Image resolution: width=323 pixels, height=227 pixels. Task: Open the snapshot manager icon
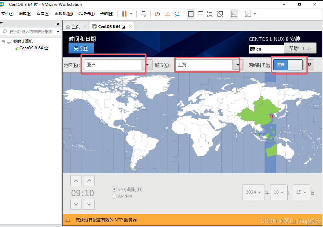(177, 14)
